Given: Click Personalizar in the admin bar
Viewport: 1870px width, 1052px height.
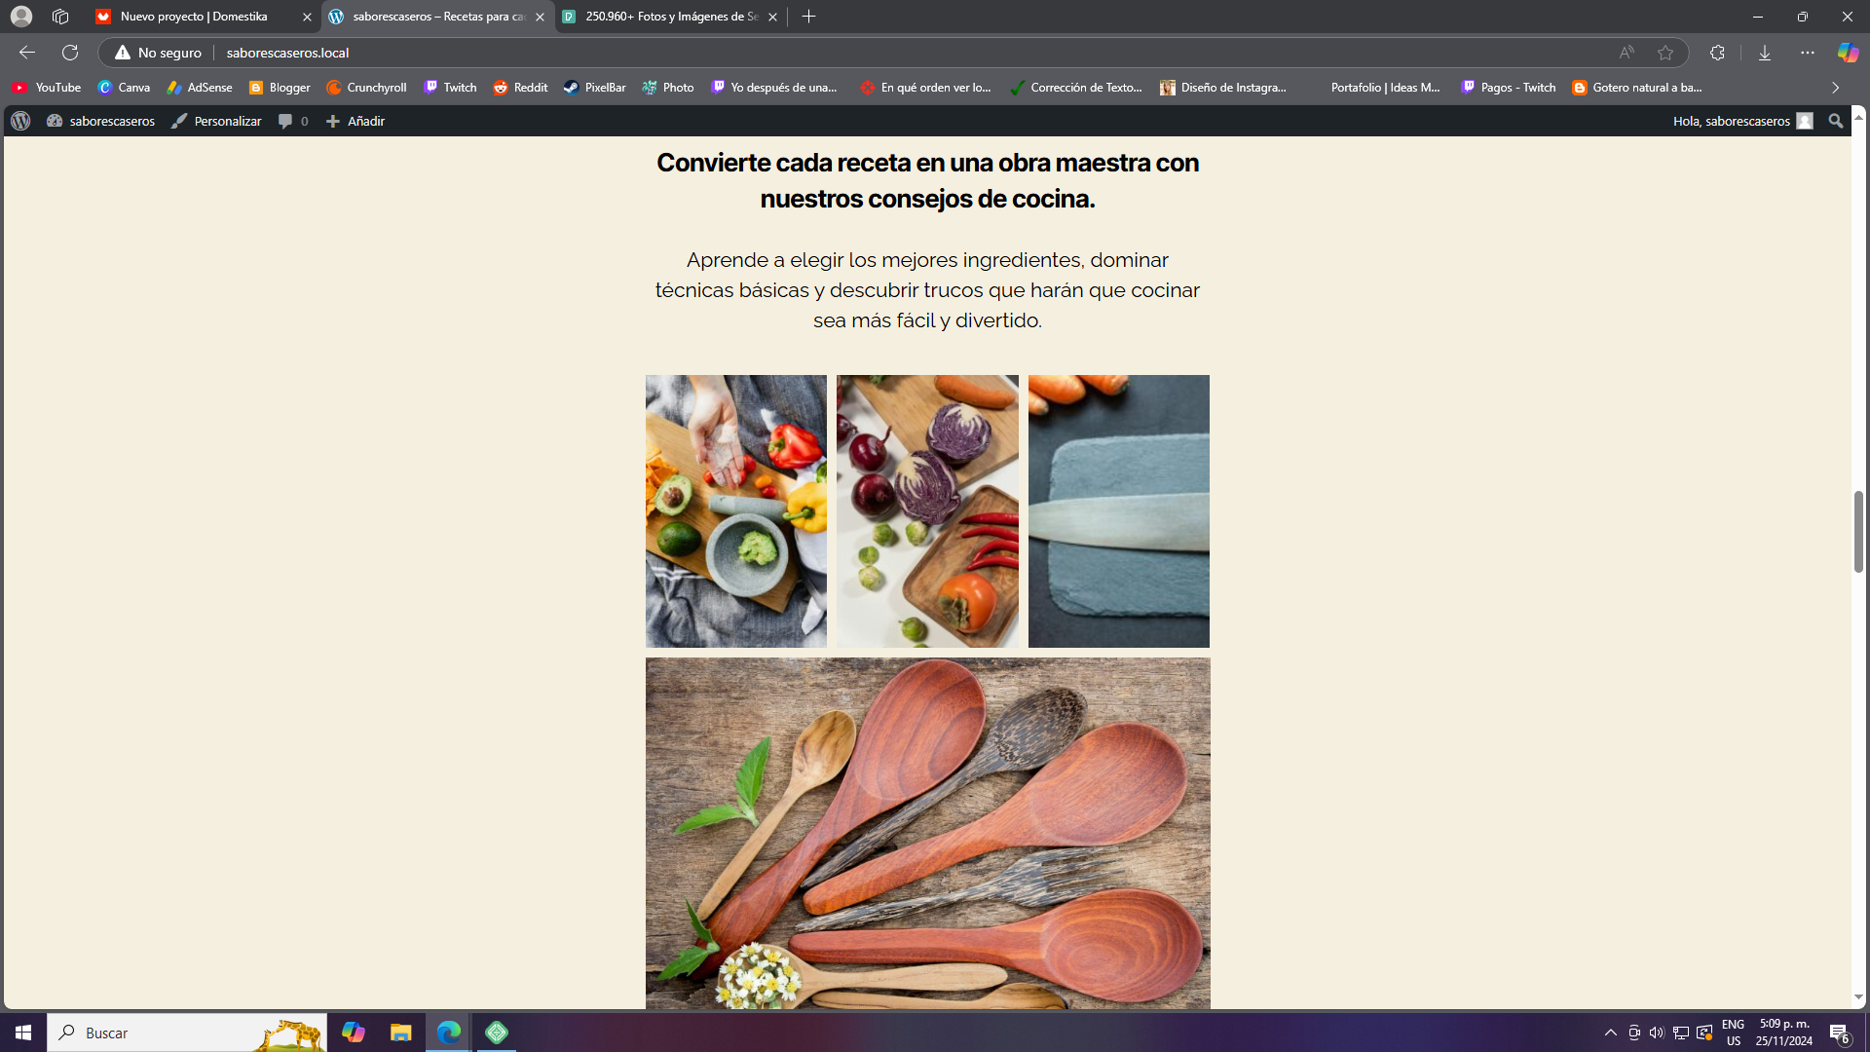Looking at the screenshot, I should coord(217,121).
